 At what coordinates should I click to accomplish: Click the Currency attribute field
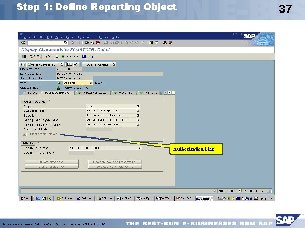coord(99,129)
